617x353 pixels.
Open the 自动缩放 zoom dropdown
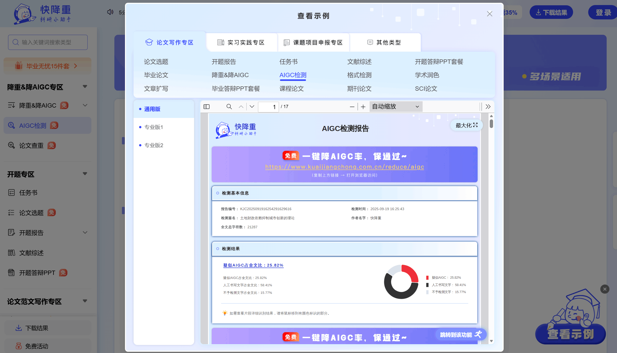pos(396,107)
